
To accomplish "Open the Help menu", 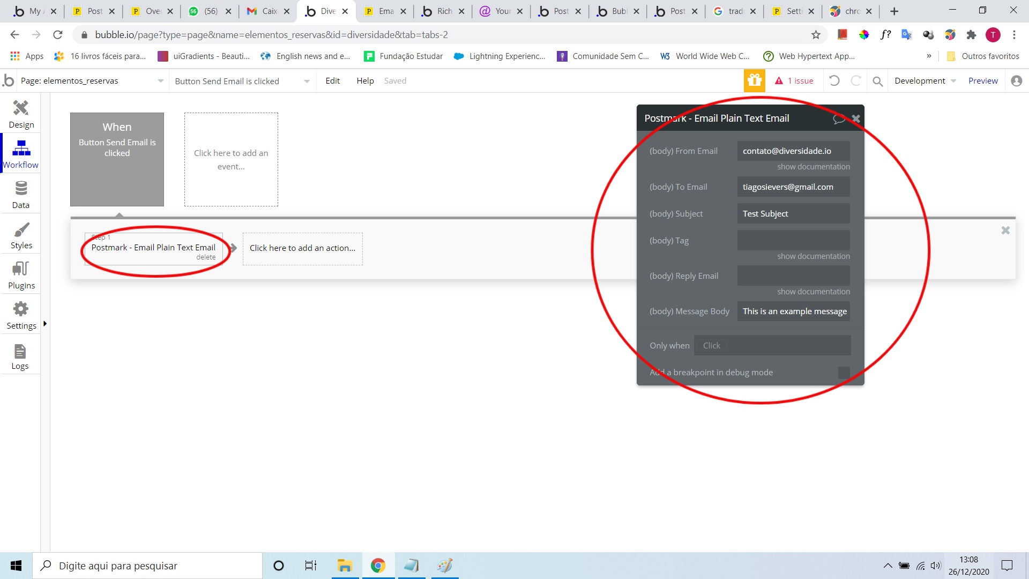I will 365,81.
